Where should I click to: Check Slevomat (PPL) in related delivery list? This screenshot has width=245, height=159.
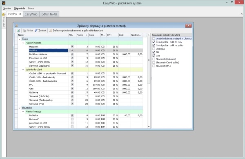click(x=154, y=66)
